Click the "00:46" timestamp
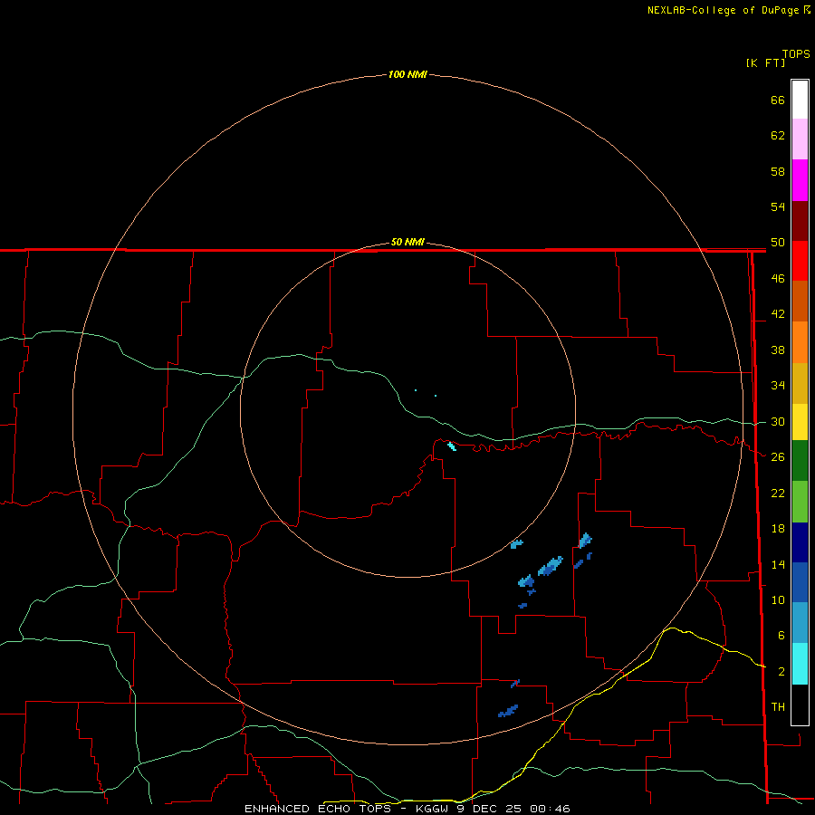 (x=550, y=809)
